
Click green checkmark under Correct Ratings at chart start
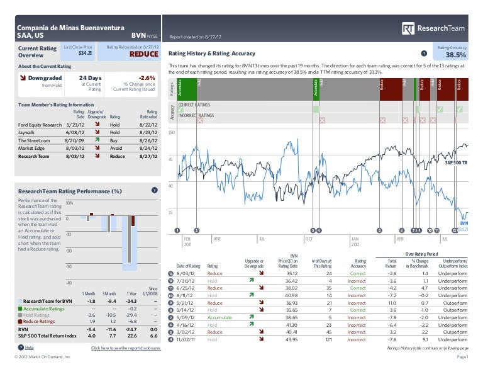(x=180, y=109)
